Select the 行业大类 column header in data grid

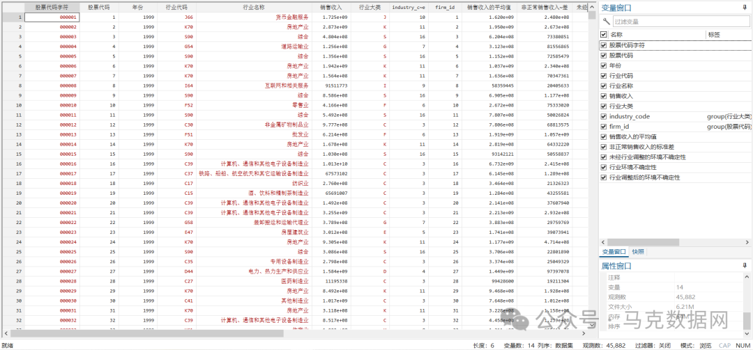click(370, 8)
